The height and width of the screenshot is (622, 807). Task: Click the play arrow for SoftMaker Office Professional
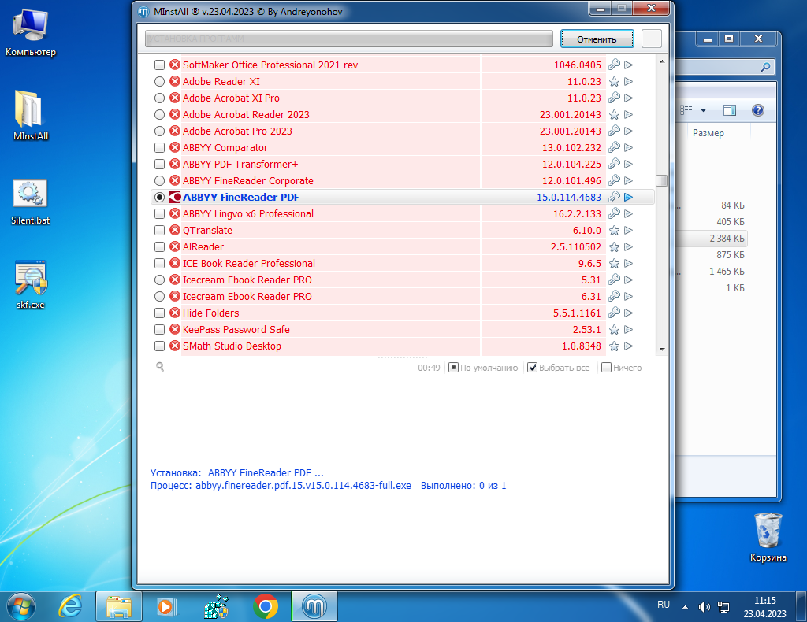click(x=628, y=65)
